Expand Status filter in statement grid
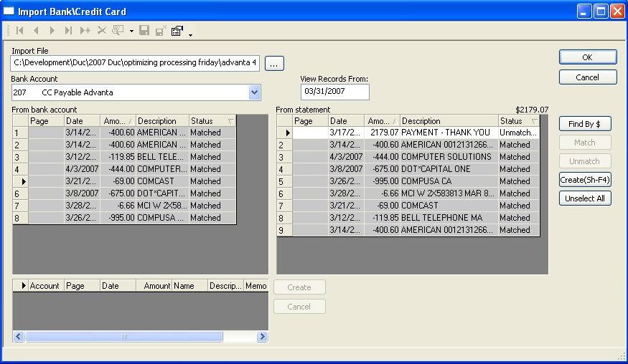Viewport: 628px width, 364px height. pyautogui.click(x=534, y=121)
